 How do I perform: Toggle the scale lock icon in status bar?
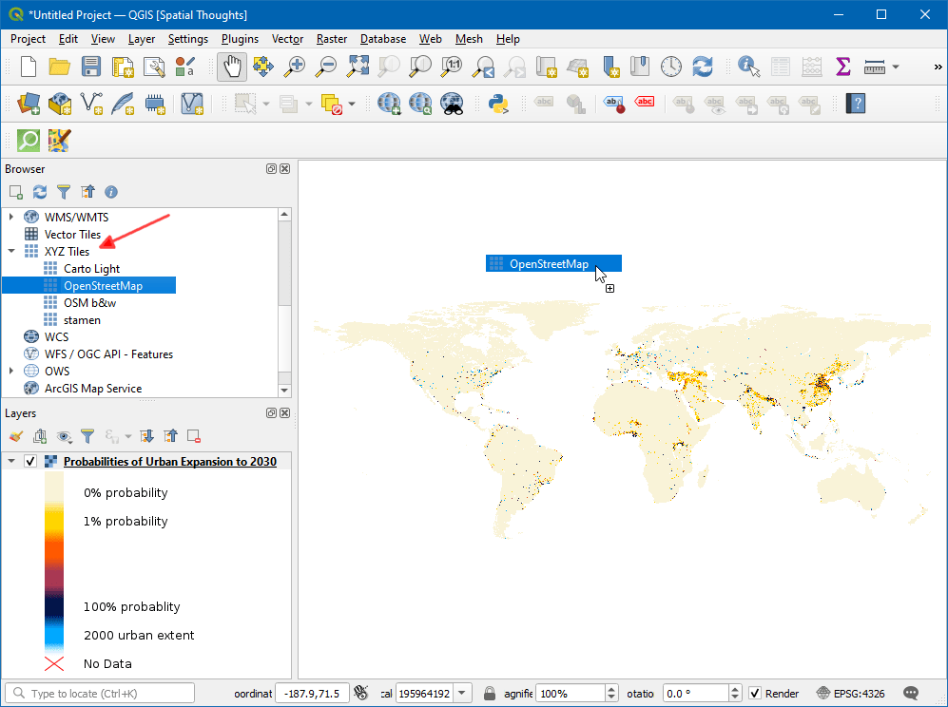(x=489, y=694)
